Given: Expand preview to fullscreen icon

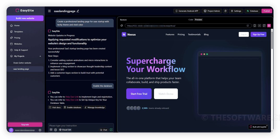Looking at the screenshot, I should coord(259,26).
